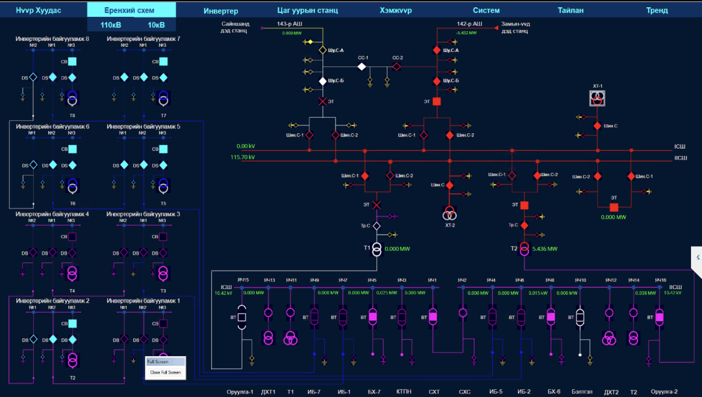The height and width of the screenshot is (397, 702).
Task: Toggle the Шу.С-А disconnector on line 143
Action: pos(322,50)
